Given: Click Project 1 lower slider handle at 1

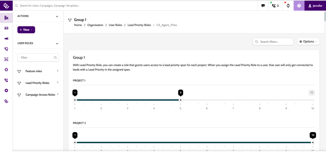Looking at the screenshot, I should tap(75, 100).
